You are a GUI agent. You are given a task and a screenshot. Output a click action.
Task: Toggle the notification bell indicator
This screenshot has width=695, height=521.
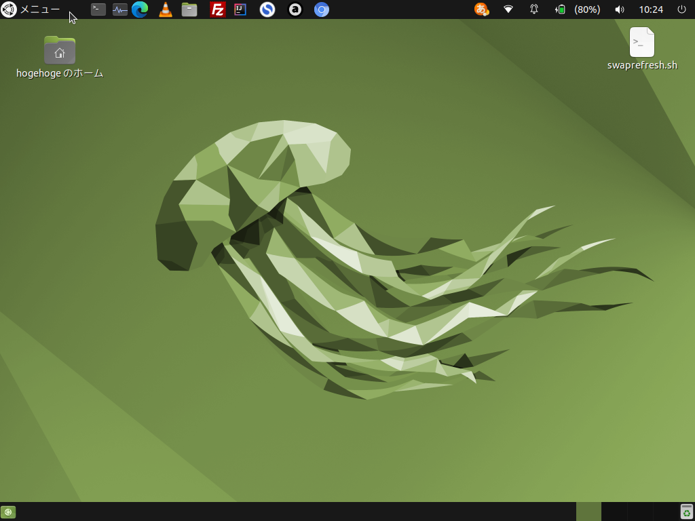(534, 9)
